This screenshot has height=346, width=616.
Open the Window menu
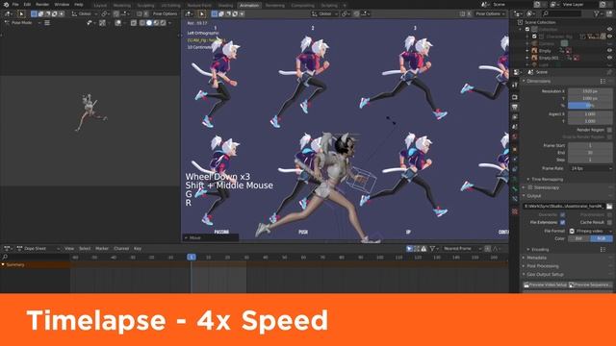click(x=62, y=4)
